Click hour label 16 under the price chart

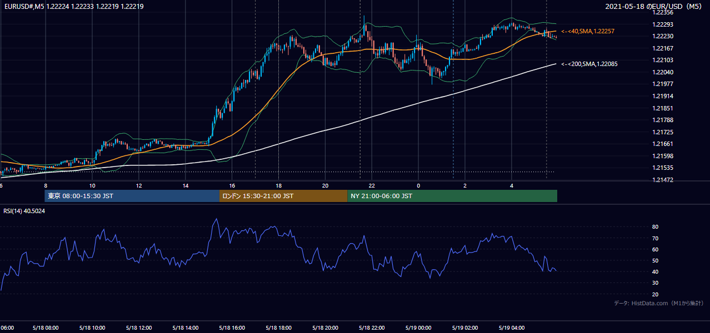click(232, 186)
